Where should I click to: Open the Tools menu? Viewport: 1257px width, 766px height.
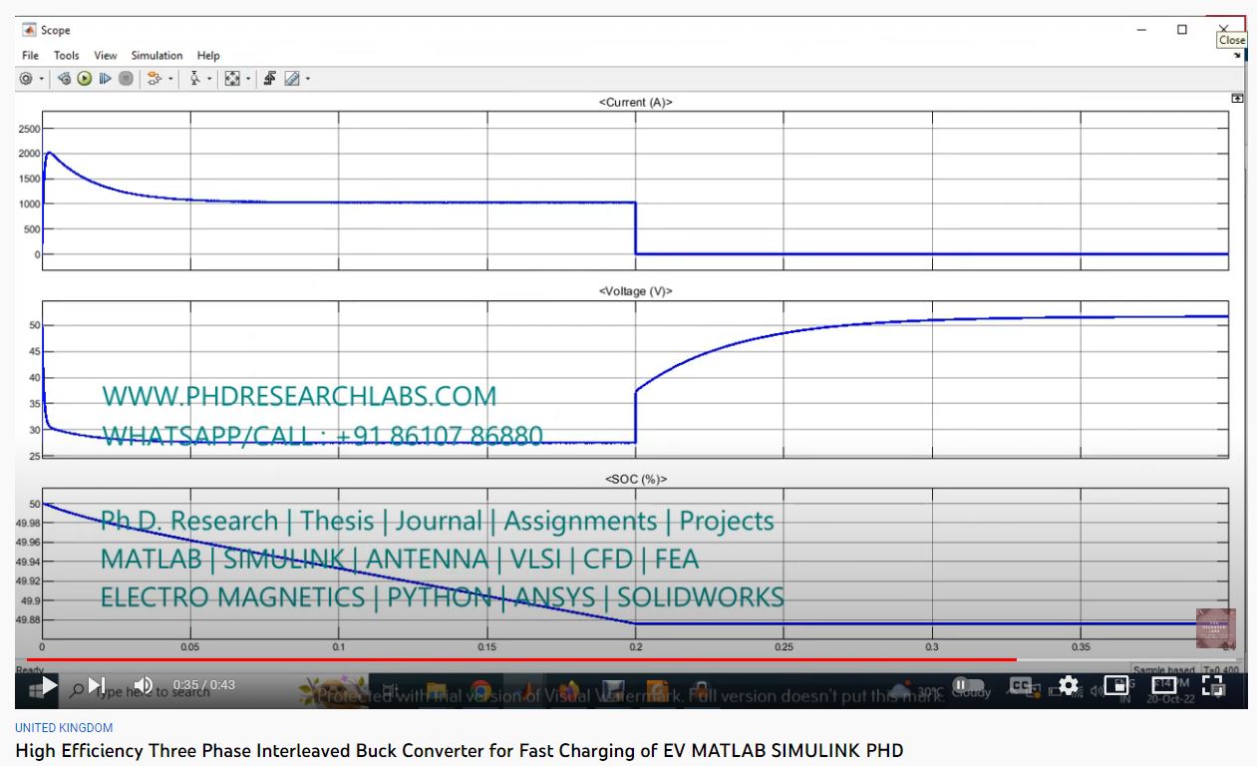(x=67, y=56)
